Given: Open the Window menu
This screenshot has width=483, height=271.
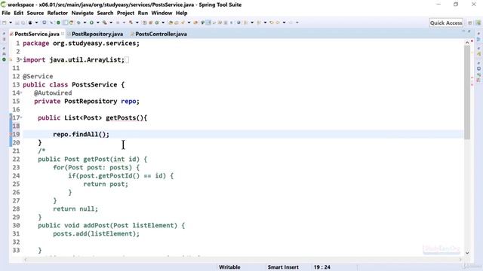Looking at the screenshot, I should [x=162, y=13].
